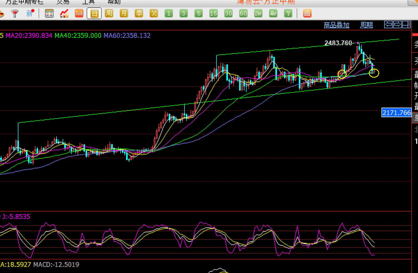This screenshot has height=273, width=418.
Task: Open the 方正中期专栏 menu
Action: pos(25,2)
